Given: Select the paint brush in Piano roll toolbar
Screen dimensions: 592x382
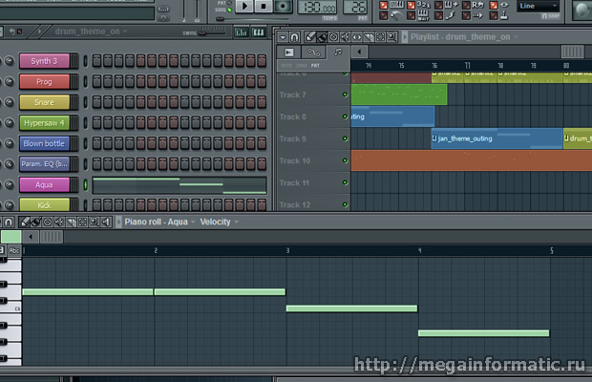Looking at the screenshot, I should [x=36, y=222].
